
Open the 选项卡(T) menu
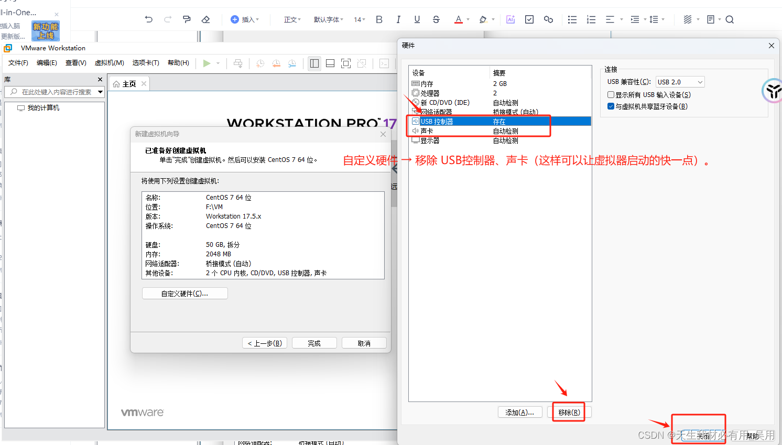click(x=146, y=63)
